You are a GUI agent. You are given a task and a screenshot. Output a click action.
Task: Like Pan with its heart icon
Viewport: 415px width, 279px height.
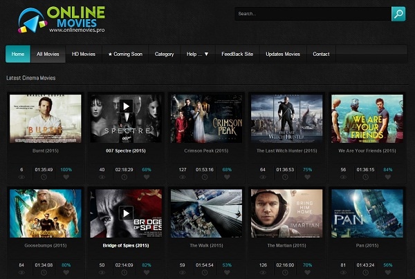[388, 272]
